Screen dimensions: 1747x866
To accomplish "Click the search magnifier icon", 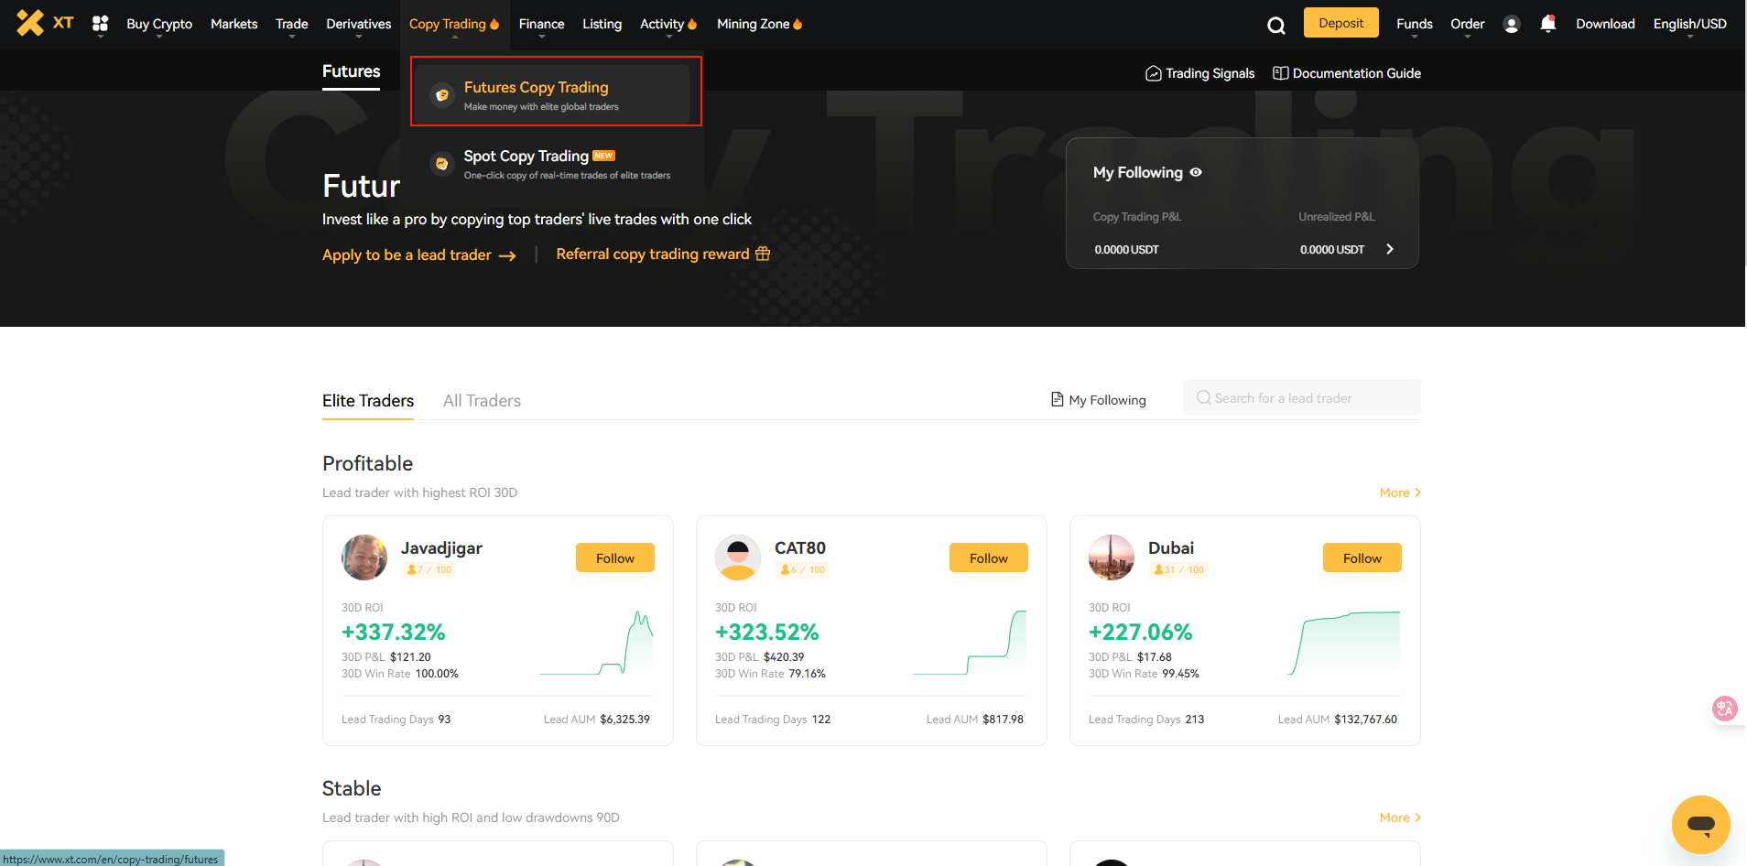I will [1275, 26].
